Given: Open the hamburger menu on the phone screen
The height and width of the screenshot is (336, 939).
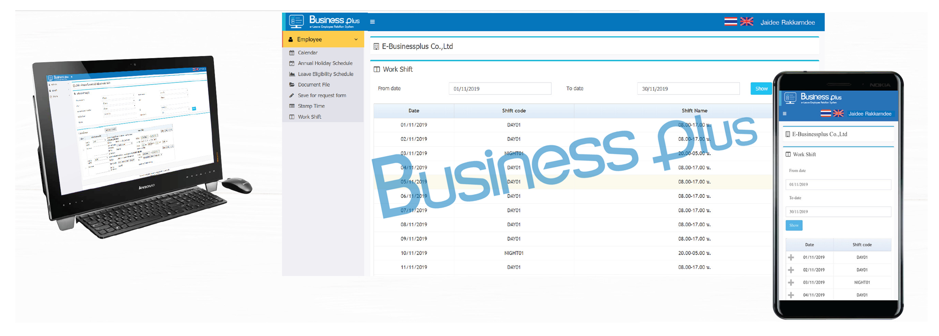Looking at the screenshot, I should pyautogui.click(x=785, y=114).
